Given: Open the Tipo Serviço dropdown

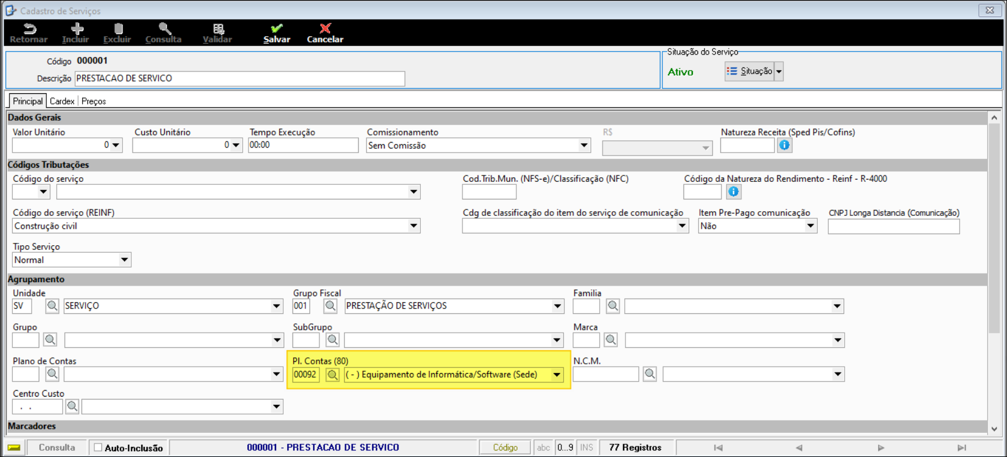Looking at the screenshot, I should pyautogui.click(x=124, y=260).
